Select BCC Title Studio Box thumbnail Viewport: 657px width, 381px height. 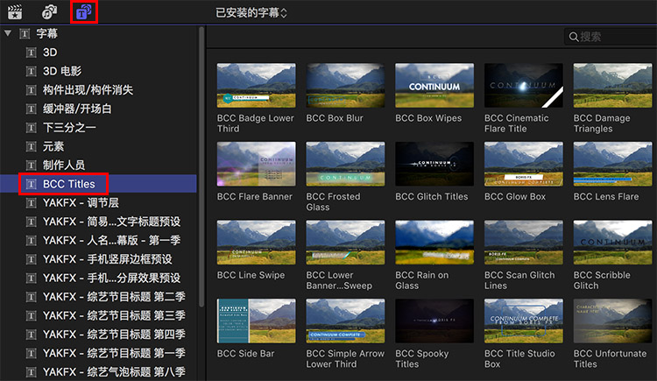524,321
